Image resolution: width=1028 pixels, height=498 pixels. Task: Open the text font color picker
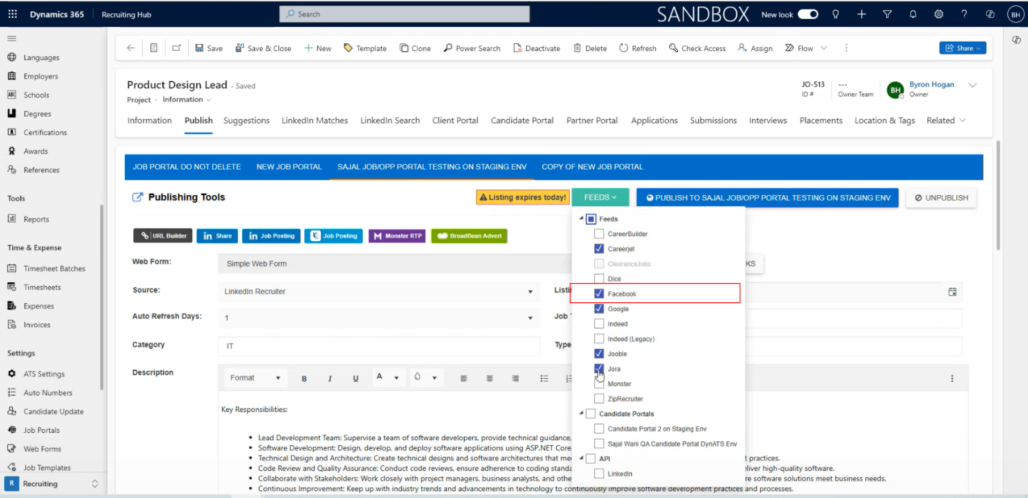[388, 378]
